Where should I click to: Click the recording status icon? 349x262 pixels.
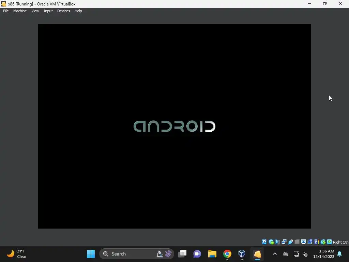click(310, 242)
